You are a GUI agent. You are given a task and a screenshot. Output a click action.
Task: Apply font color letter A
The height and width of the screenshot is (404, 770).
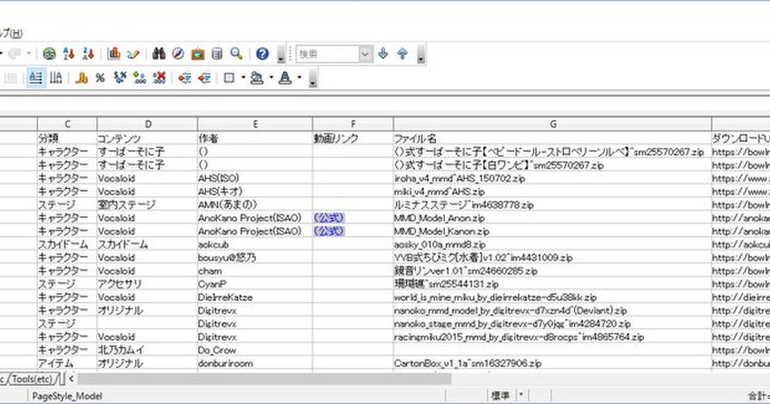click(x=285, y=78)
